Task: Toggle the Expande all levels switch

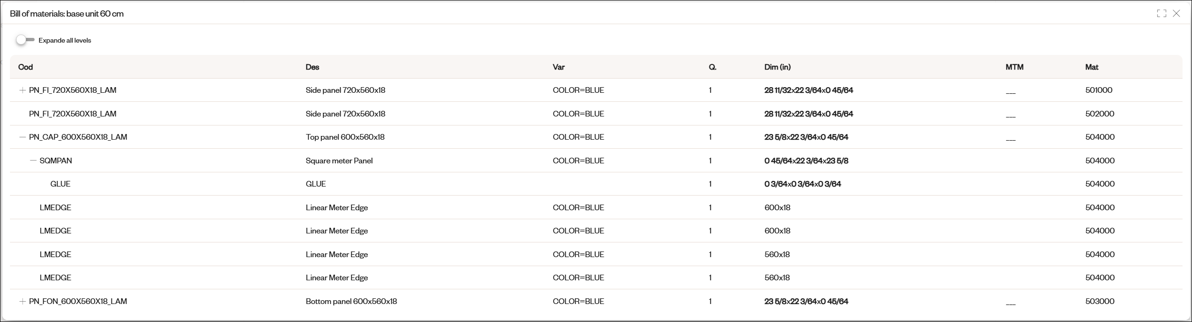Action: [25, 40]
